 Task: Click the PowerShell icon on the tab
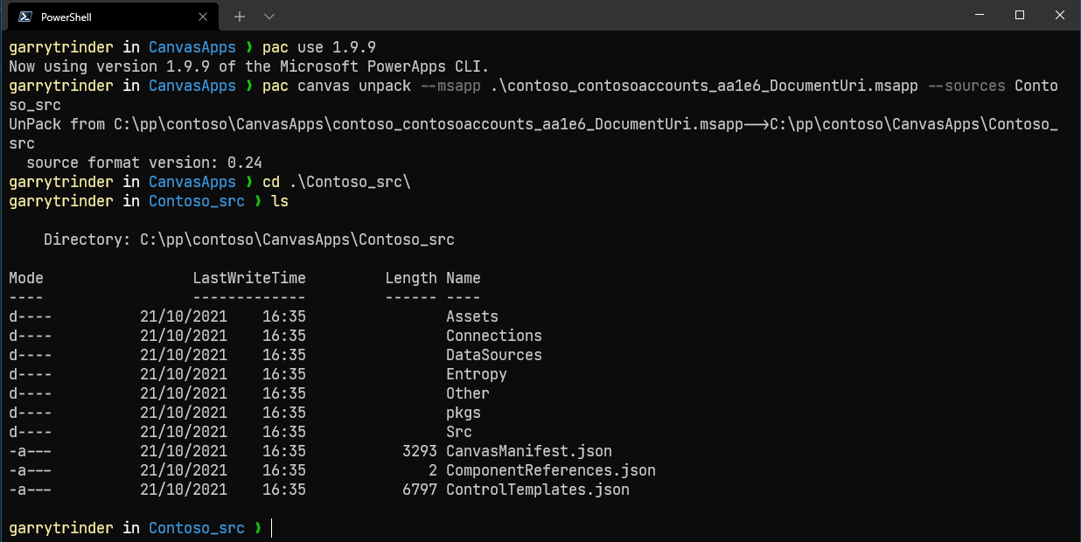pos(24,16)
